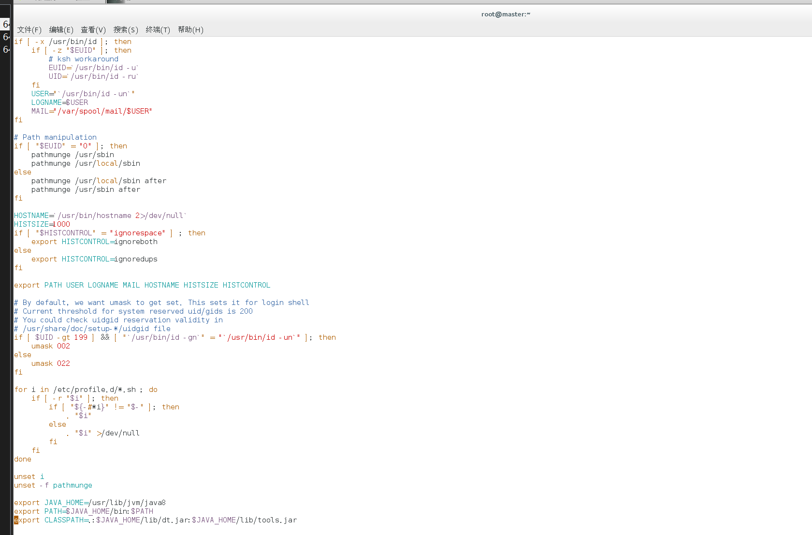
Task: Click the 'export HISTCONTROL=ignoredups' line
Action: [95, 259]
